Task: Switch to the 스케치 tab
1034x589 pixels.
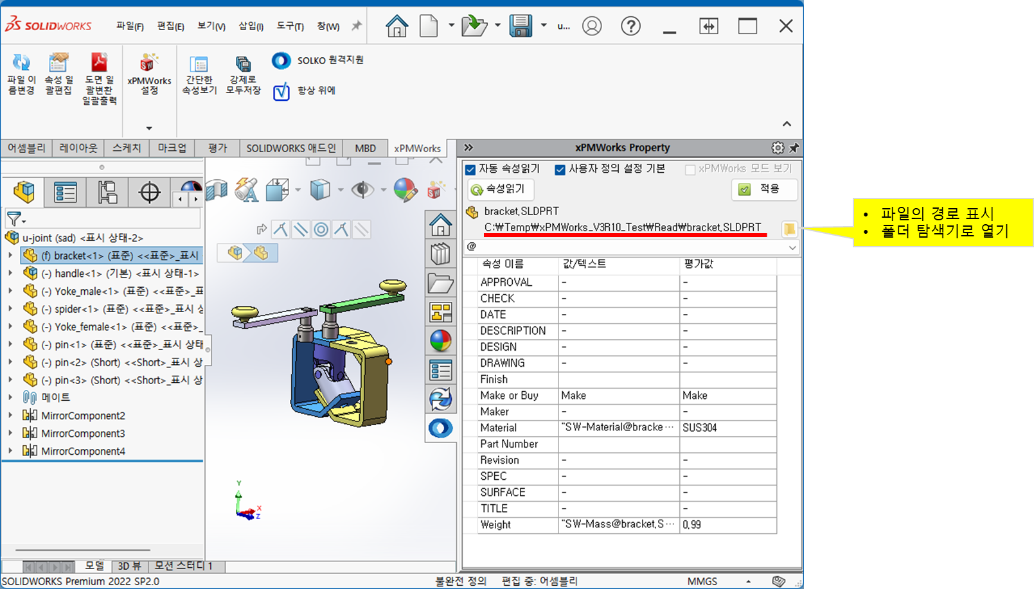Action: (127, 148)
